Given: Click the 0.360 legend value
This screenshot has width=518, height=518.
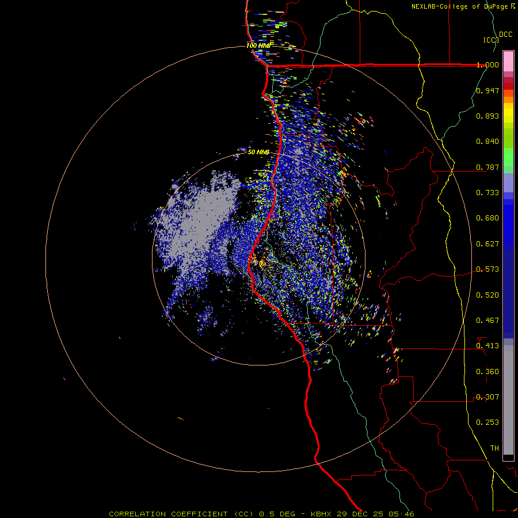Looking at the screenshot, I should (487, 372).
